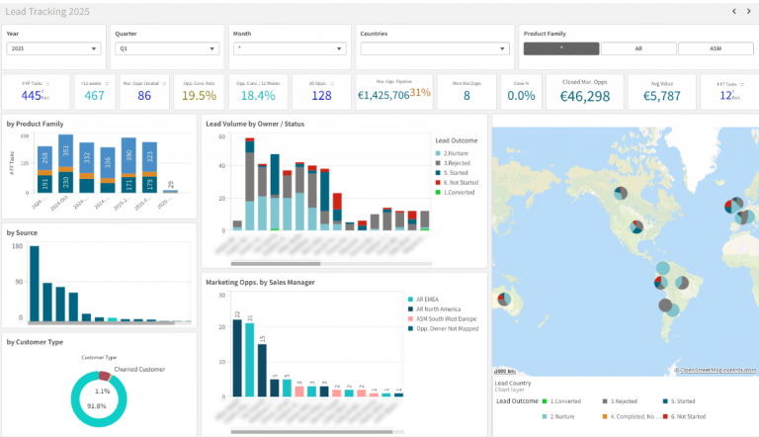
Task: Go to the previous sheet arrow
Action: click(x=734, y=11)
